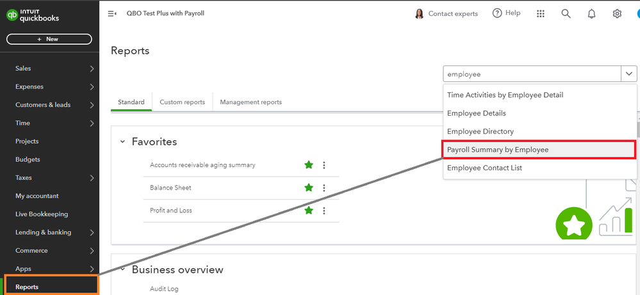Screen dimensions: 640x295
Task: Open the Accounts receivable aging summary report
Action: (x=202, y=165)
